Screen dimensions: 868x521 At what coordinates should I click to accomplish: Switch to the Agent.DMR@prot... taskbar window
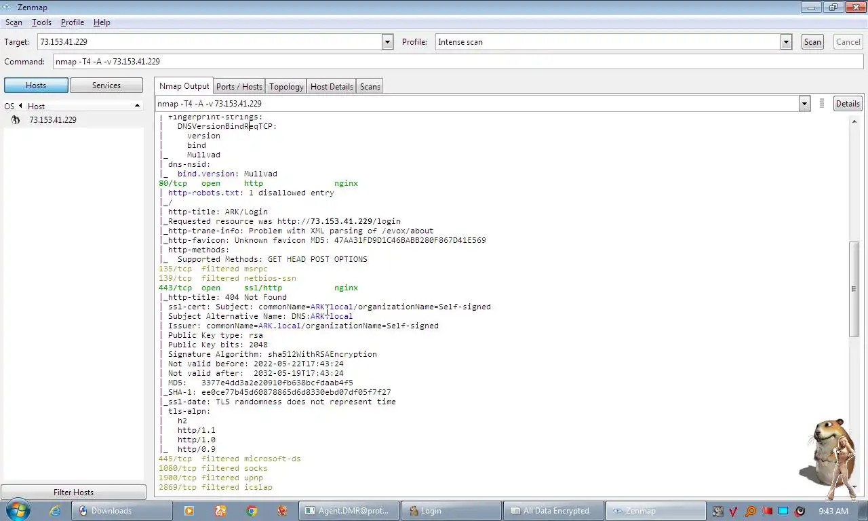click(x=349, y=511)
